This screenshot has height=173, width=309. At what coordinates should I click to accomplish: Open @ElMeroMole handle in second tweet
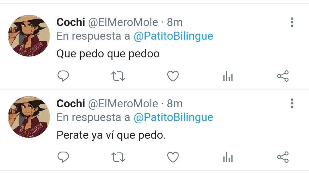123,104
